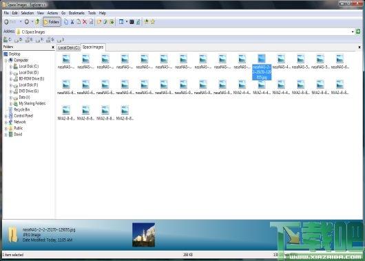365x261 pixels.
Task: Click the red X Delete icon
Action: pos(85,22)
